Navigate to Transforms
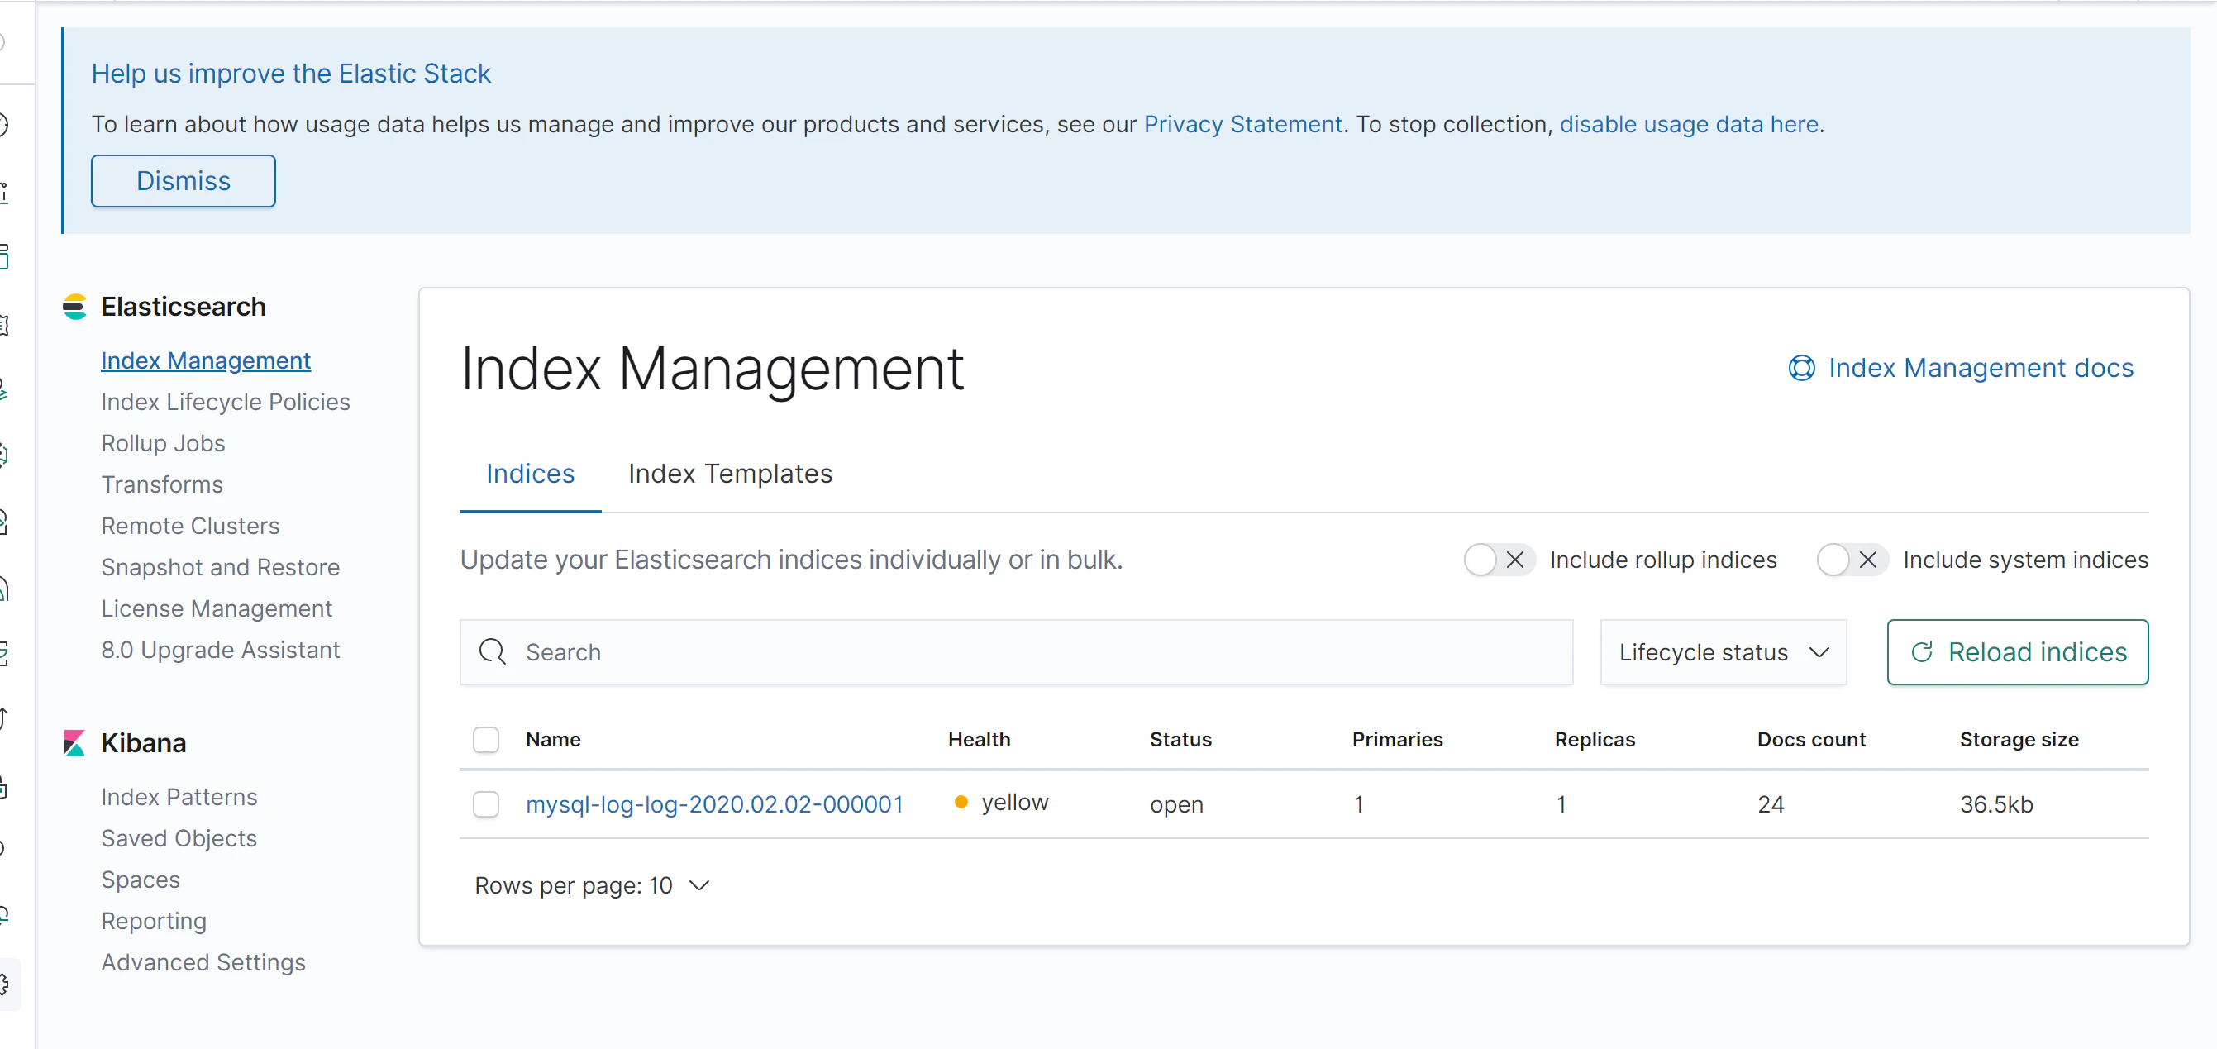This screenshot has height=1049, width=2217. click(x=162, y=484)
